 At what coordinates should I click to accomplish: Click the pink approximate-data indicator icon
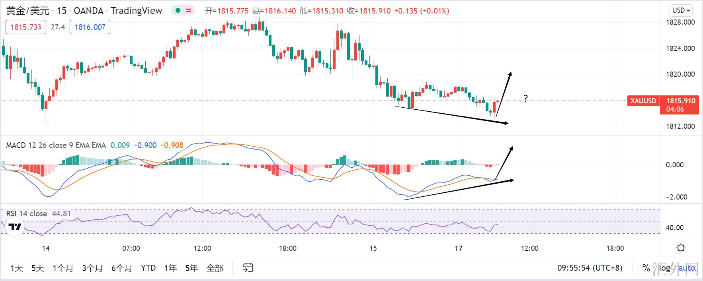click(188, 11)
